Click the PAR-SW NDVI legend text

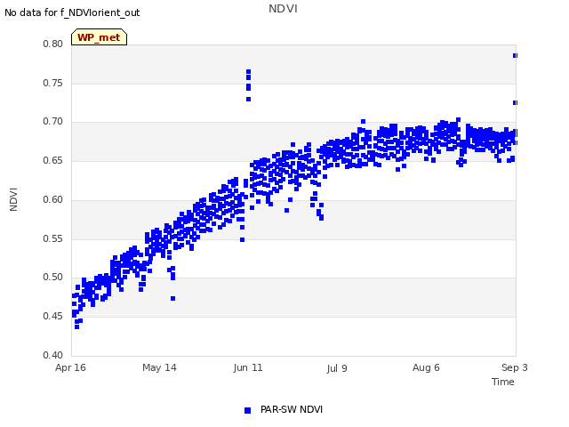(x=292, y=409)
